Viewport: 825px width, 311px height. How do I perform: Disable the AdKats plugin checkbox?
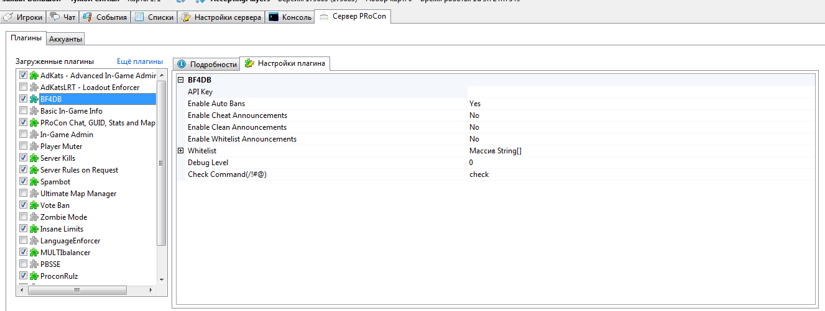click(24, 76)
